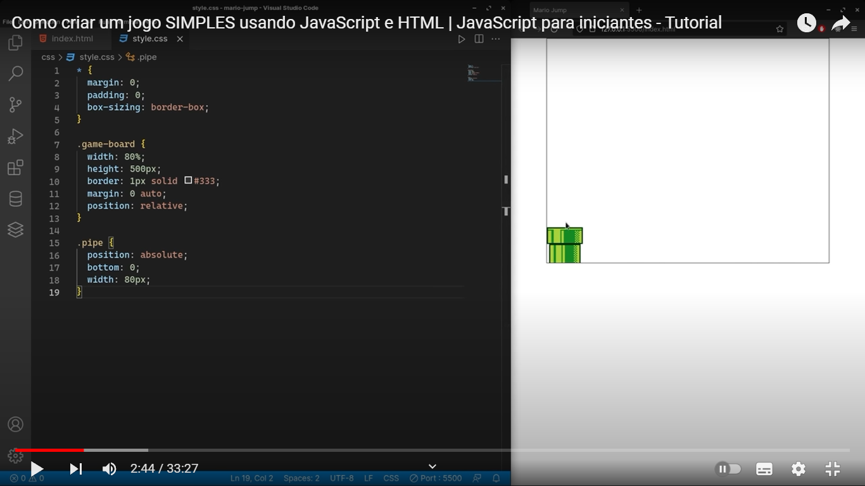The height and width of the screenshot is (486, 865).
Task: Open the video title link
Action: [367, 23]
